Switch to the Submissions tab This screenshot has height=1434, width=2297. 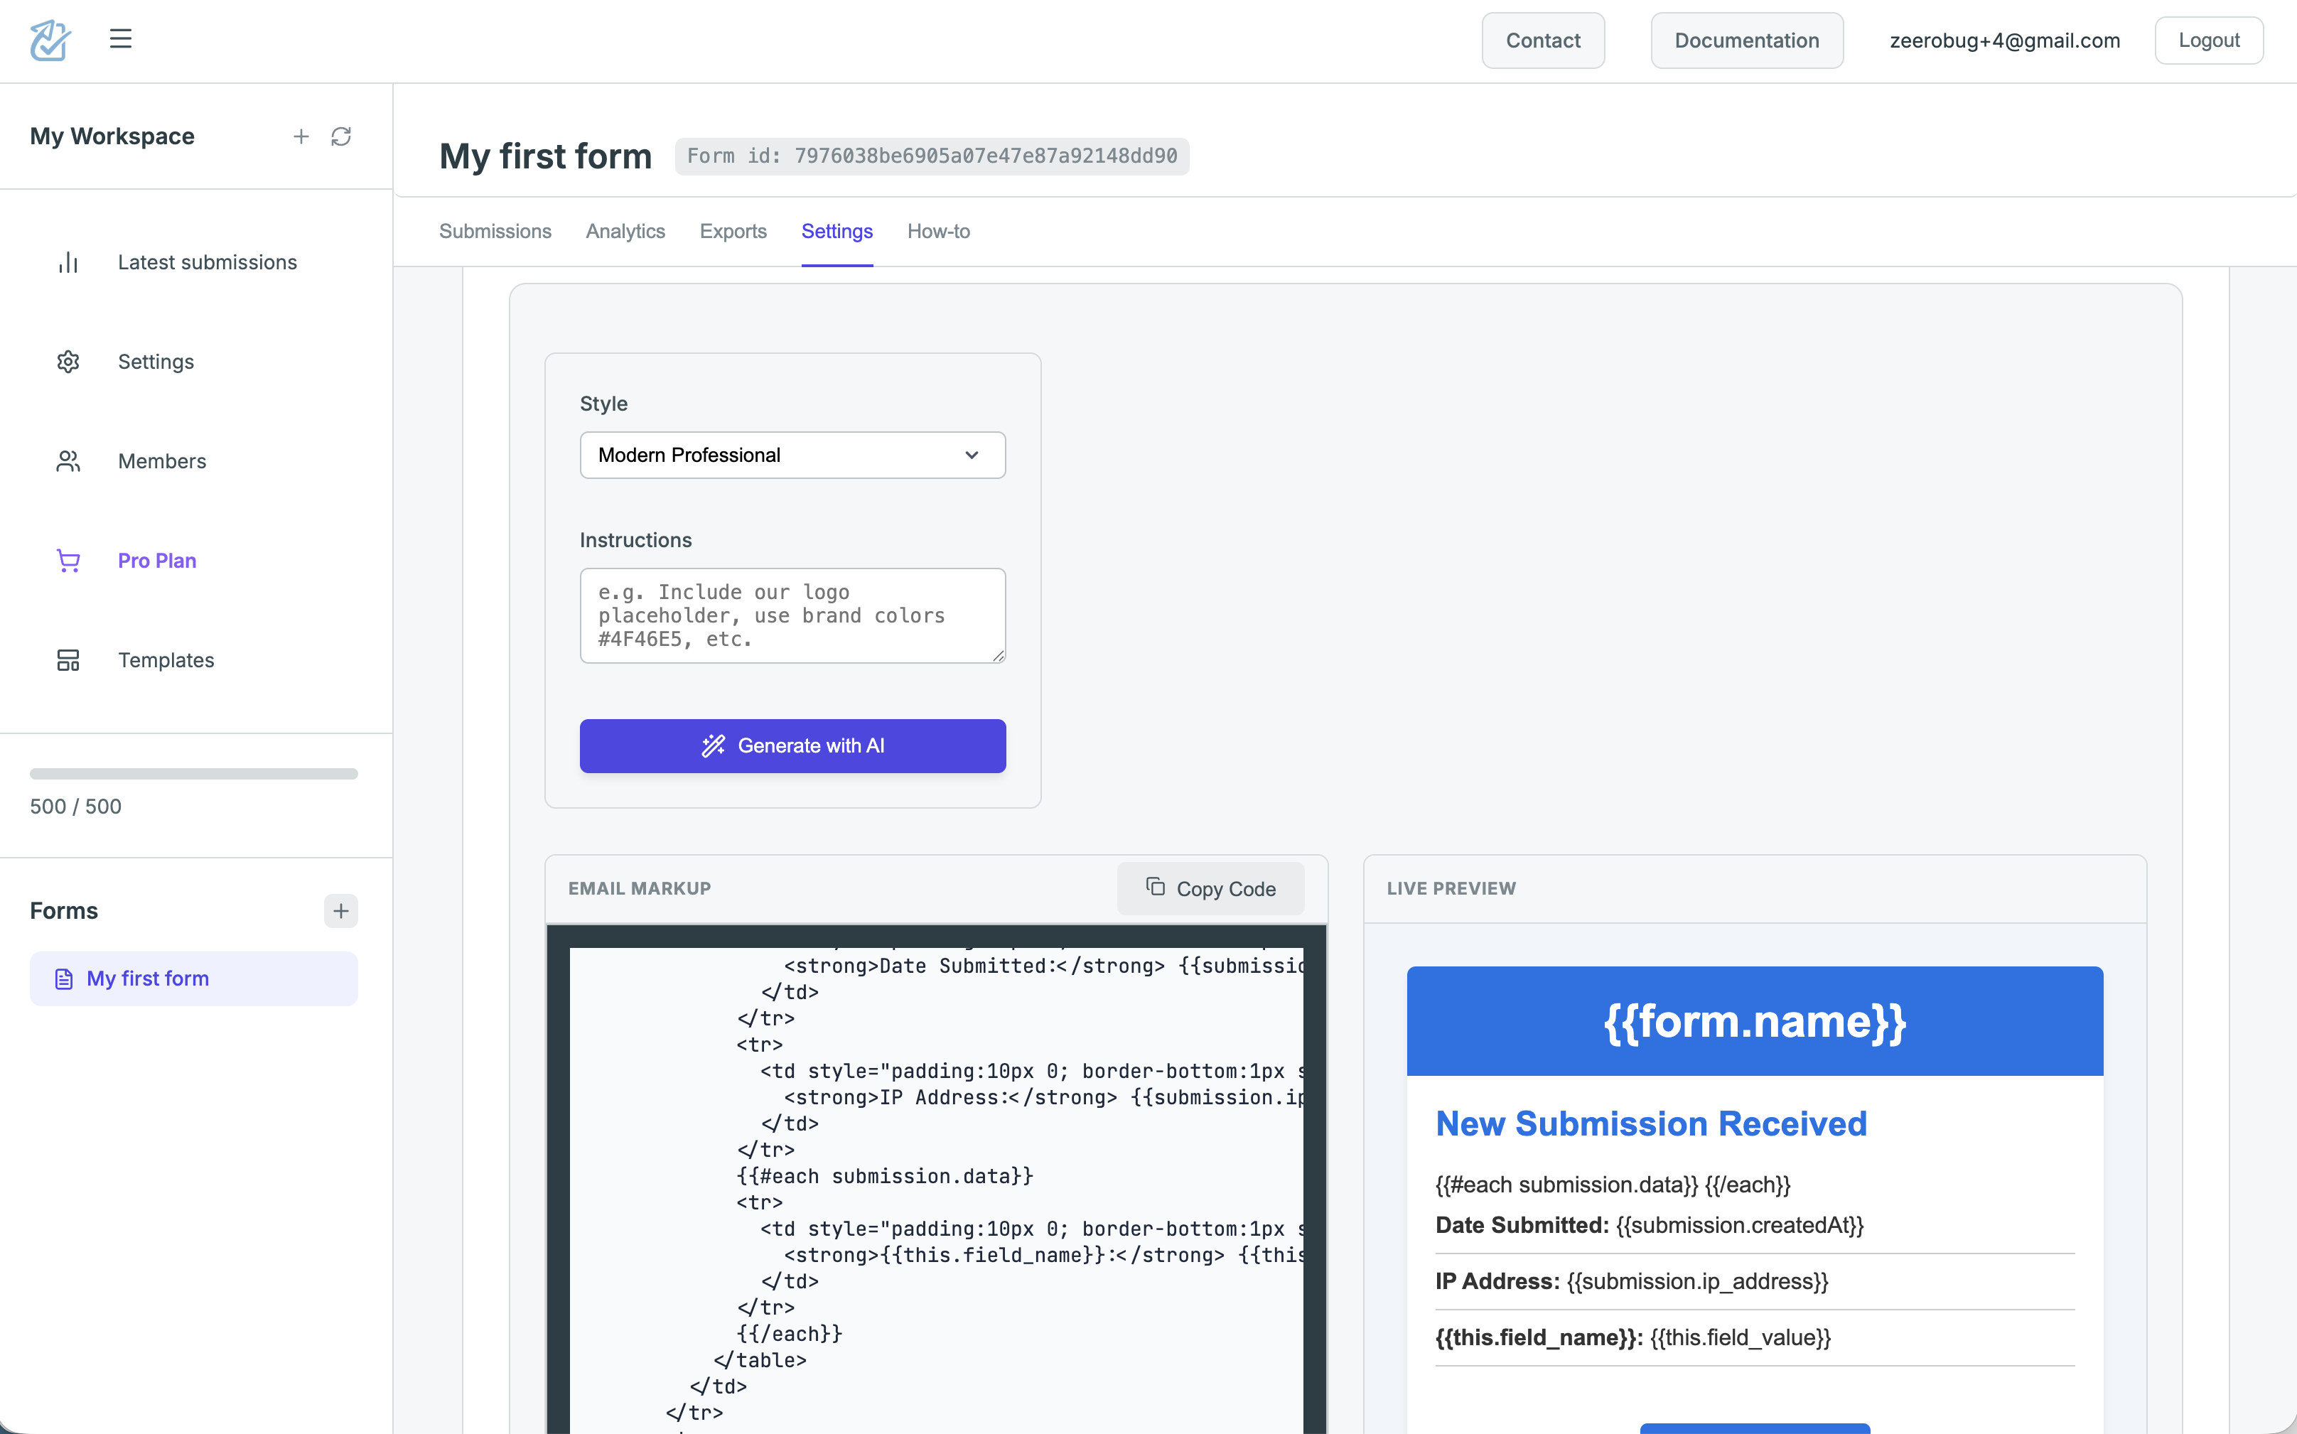[495, 232]
